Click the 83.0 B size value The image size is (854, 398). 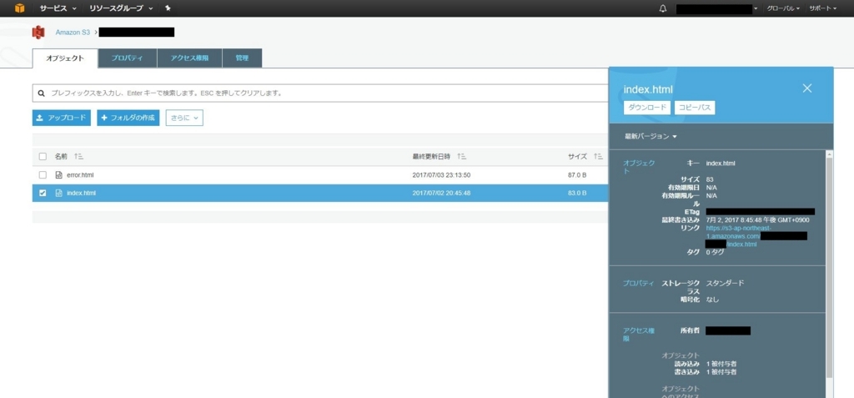coord(577,193)
